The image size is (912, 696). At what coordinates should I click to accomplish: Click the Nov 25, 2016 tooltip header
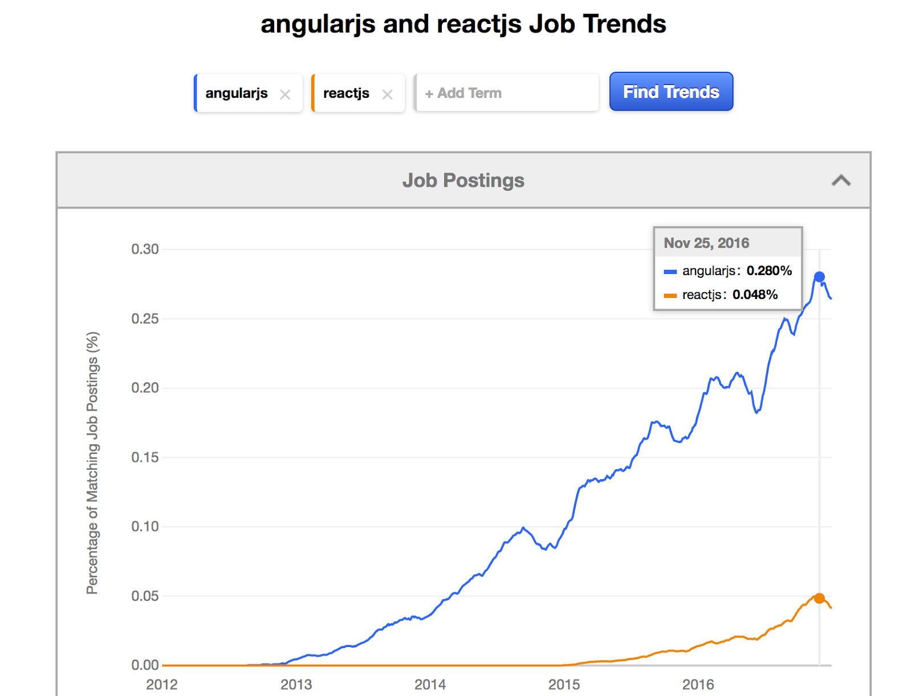(x=727, y=243)
